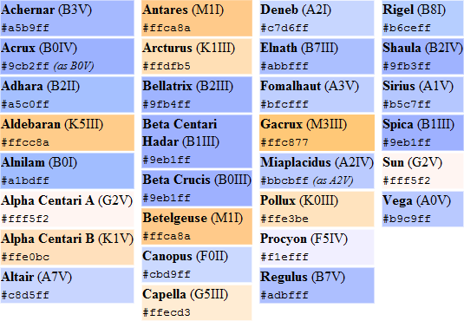Image resolution: width=464 pixels, height=321 pixels.
Task: Choose the Vega (A0V) color swatch
Action: 422,209
